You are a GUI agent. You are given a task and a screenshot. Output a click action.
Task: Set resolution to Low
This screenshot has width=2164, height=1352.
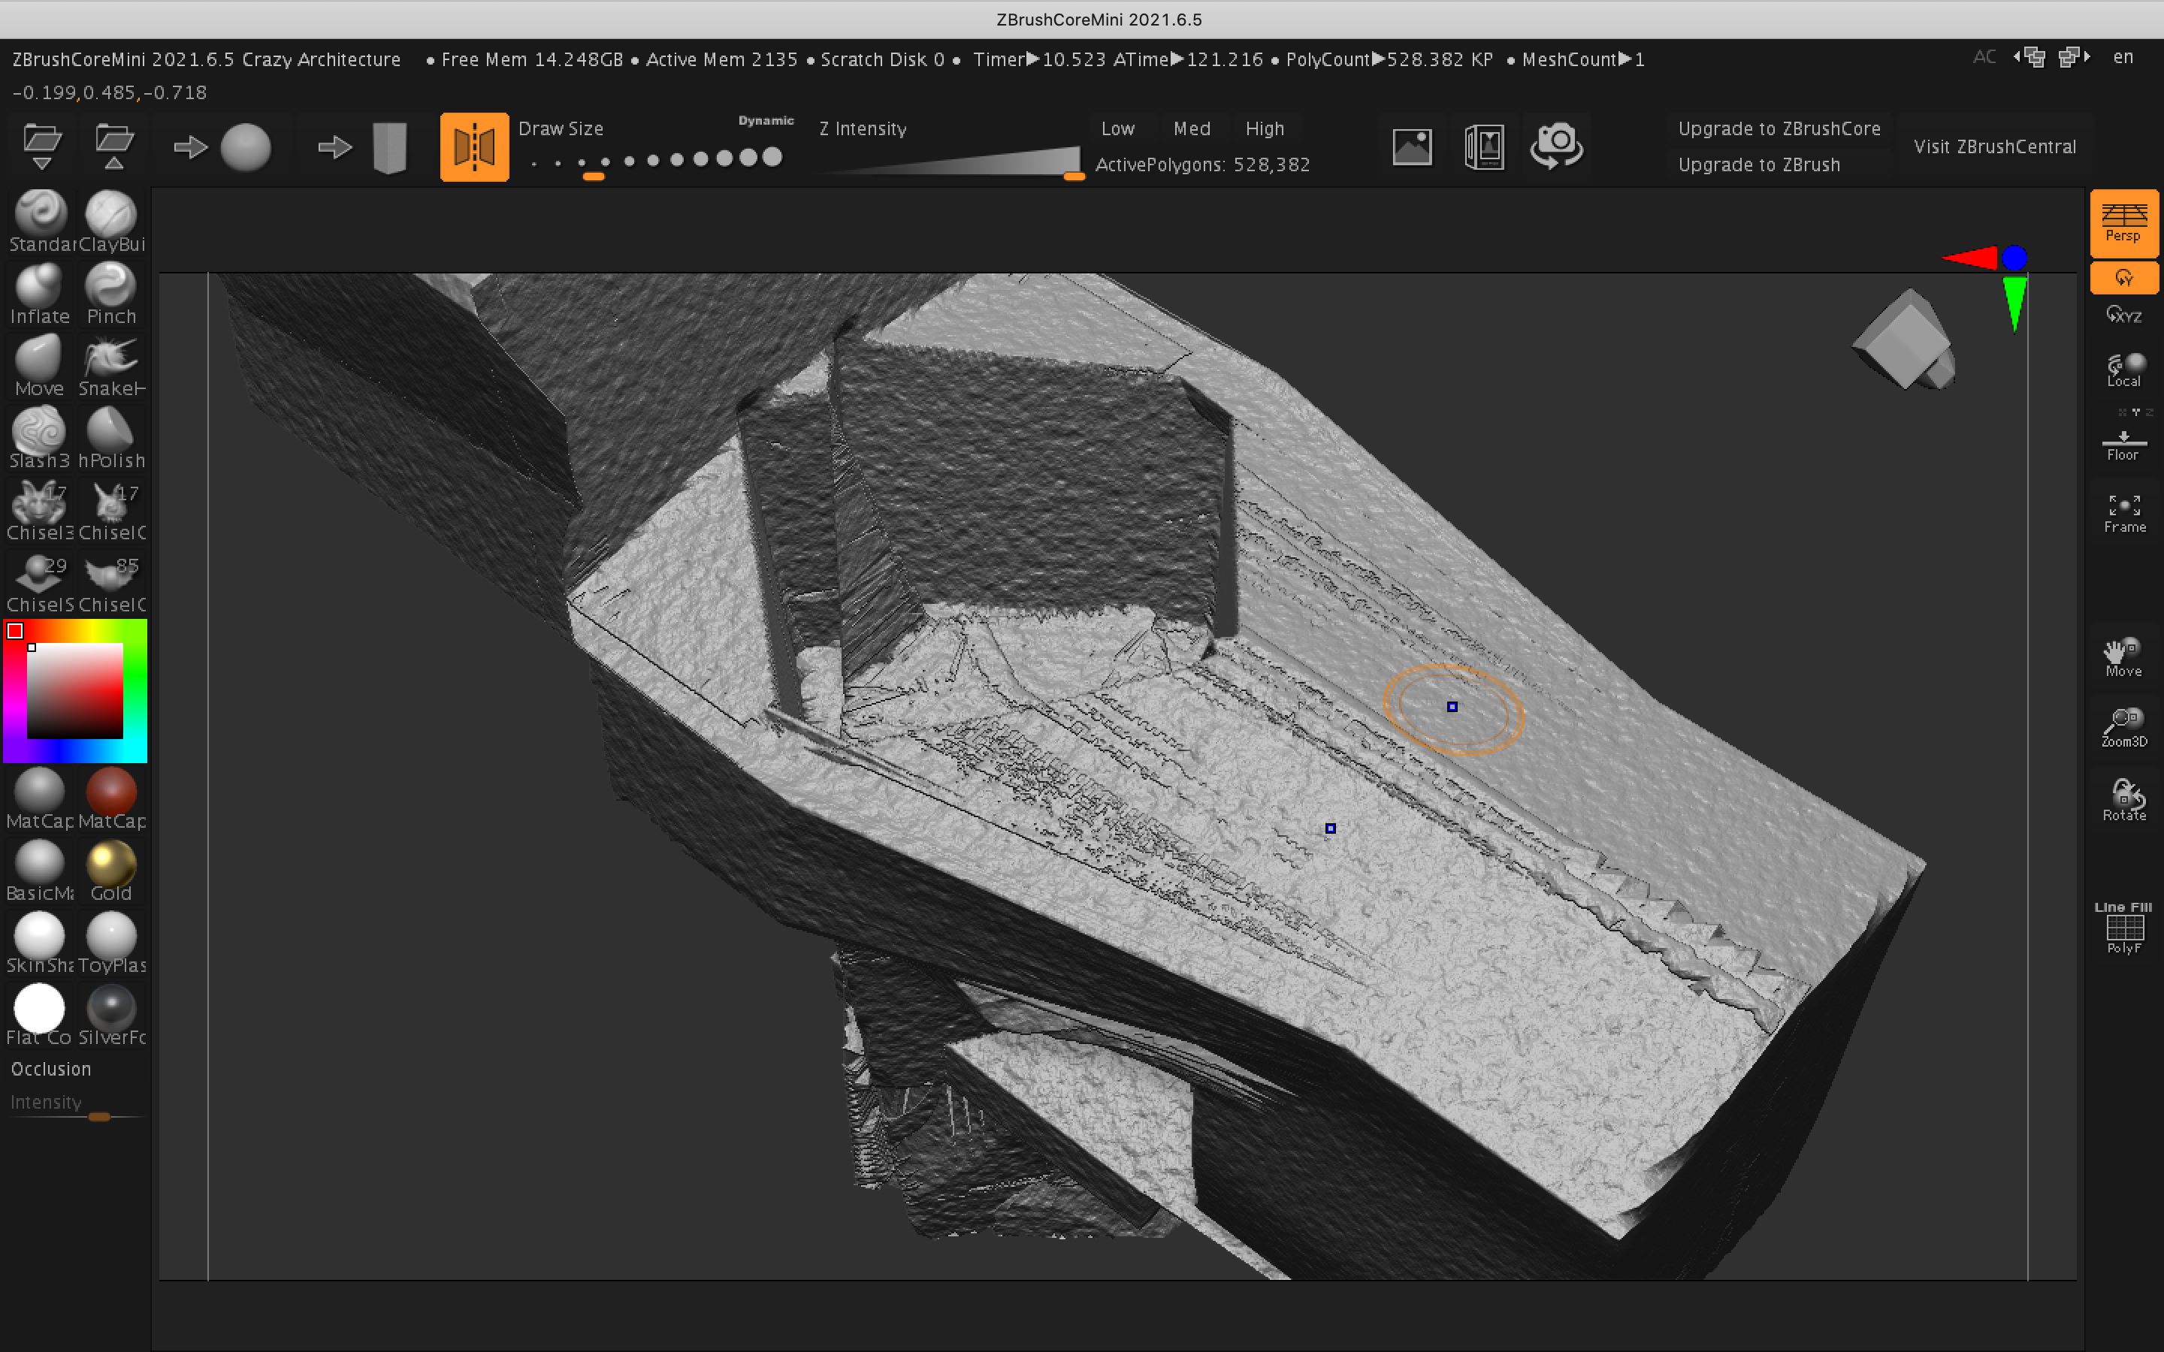1118,128
